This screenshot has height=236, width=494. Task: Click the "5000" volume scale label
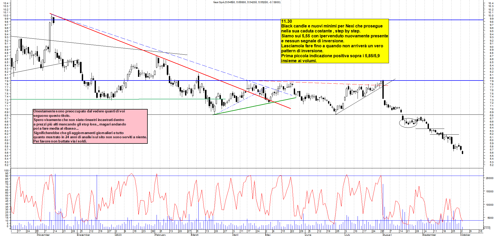click(x=490, y=218)
